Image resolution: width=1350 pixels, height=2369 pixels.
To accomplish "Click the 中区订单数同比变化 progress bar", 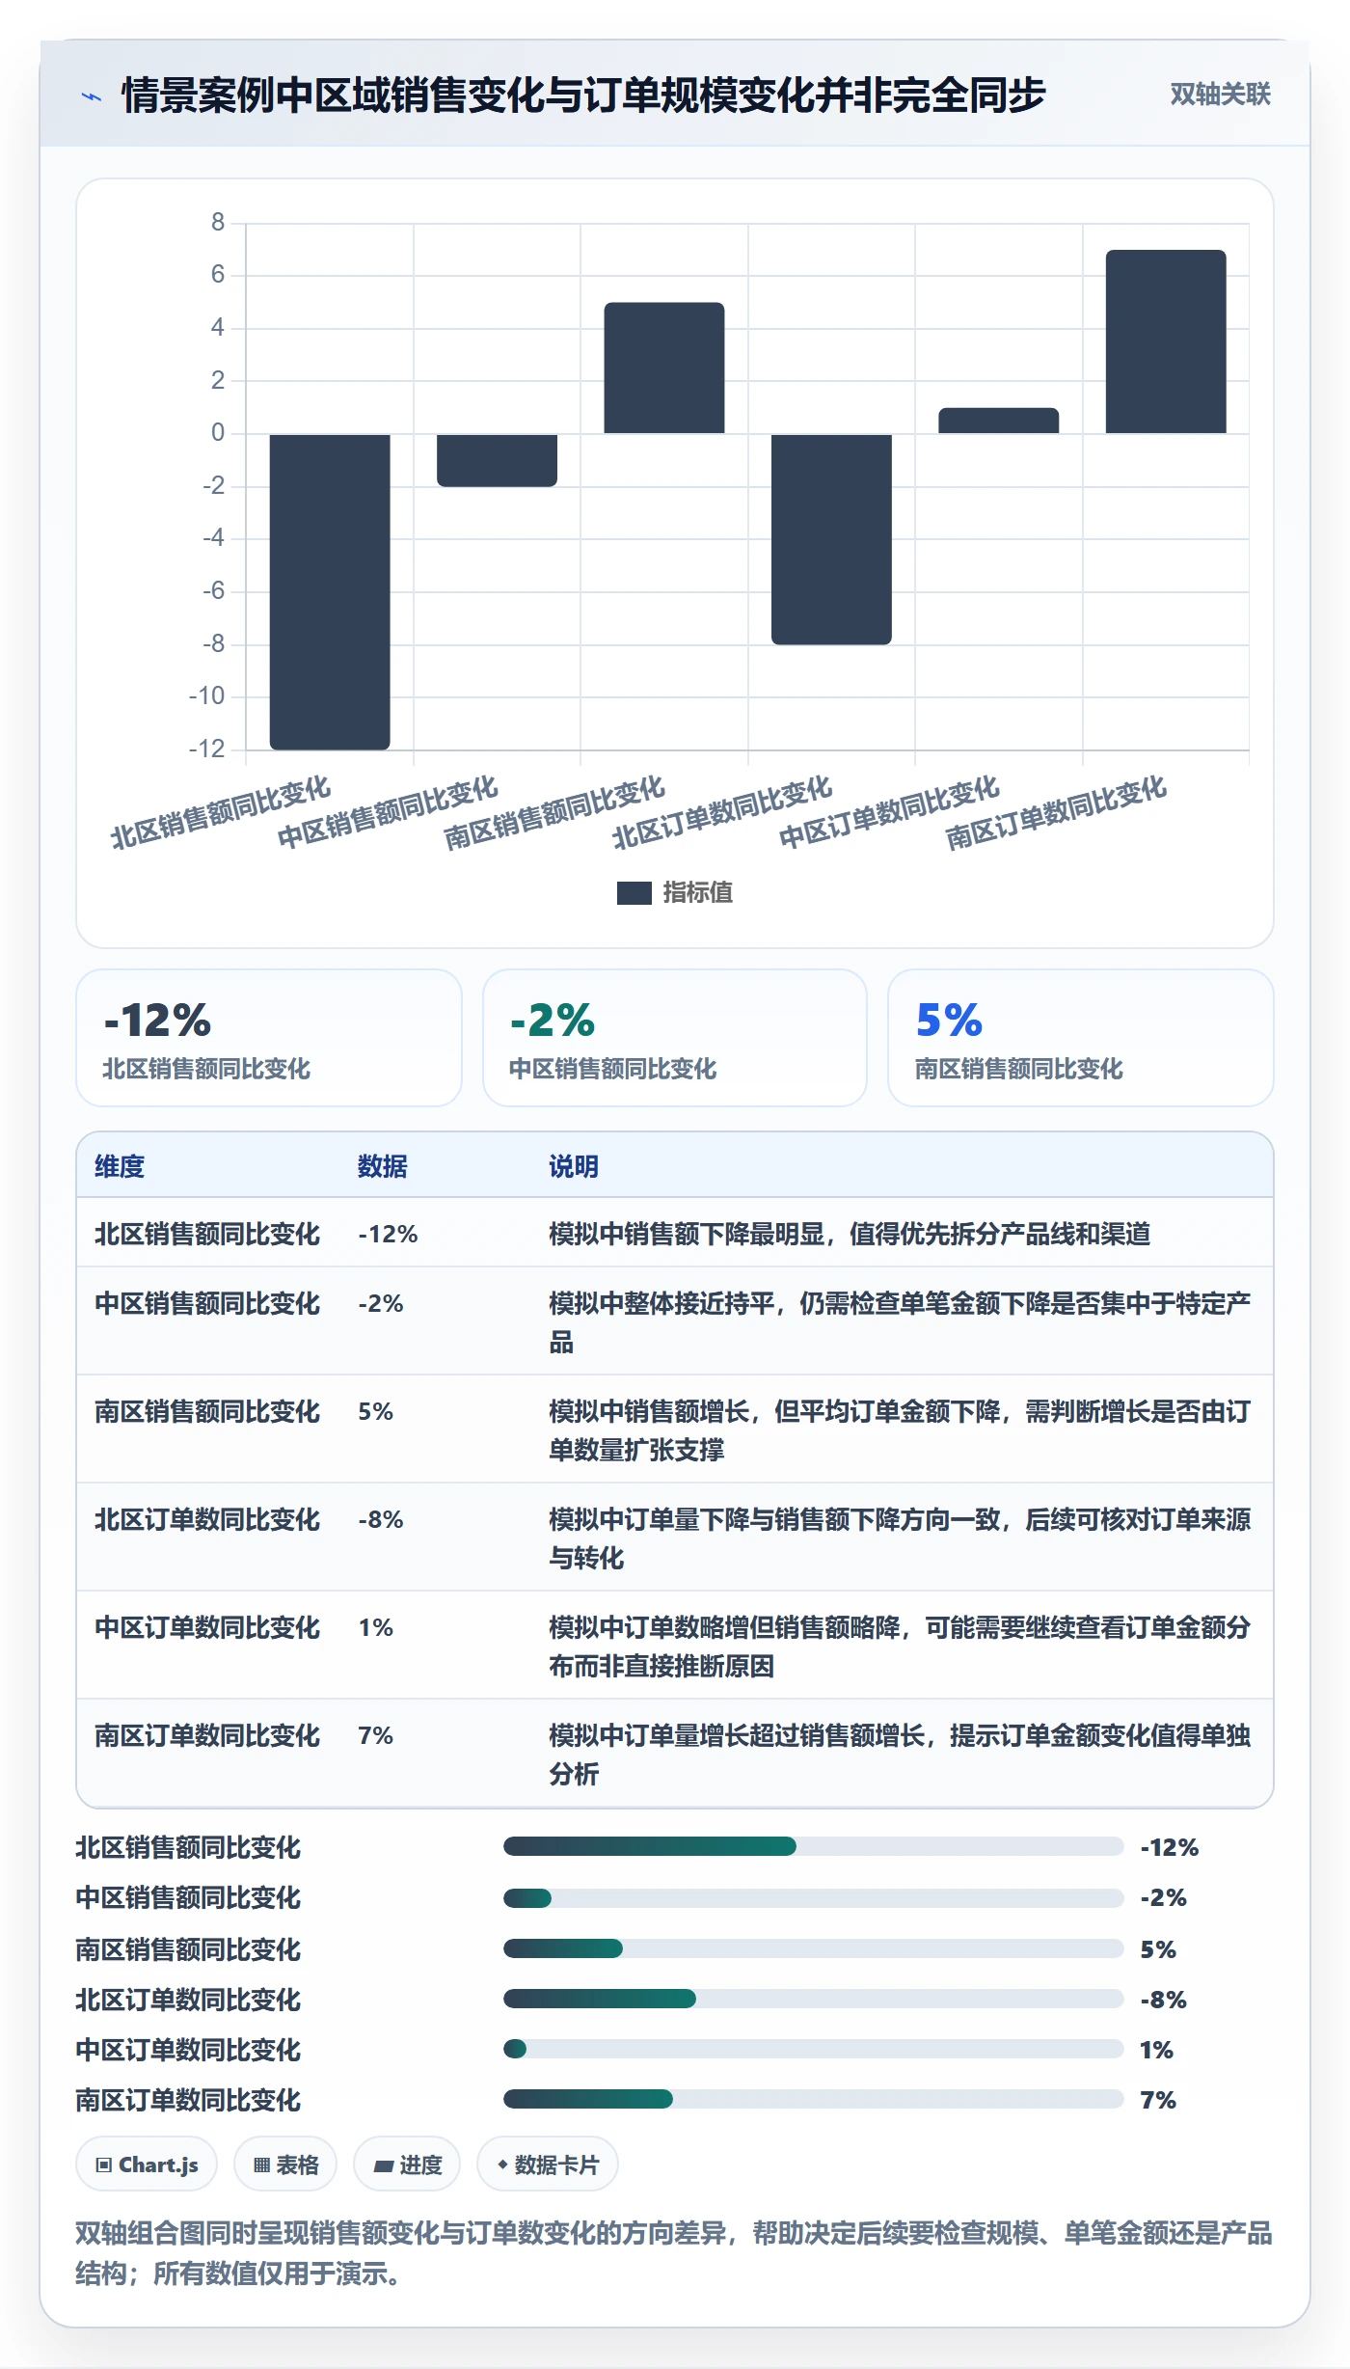I will [x=813, y=2049].
